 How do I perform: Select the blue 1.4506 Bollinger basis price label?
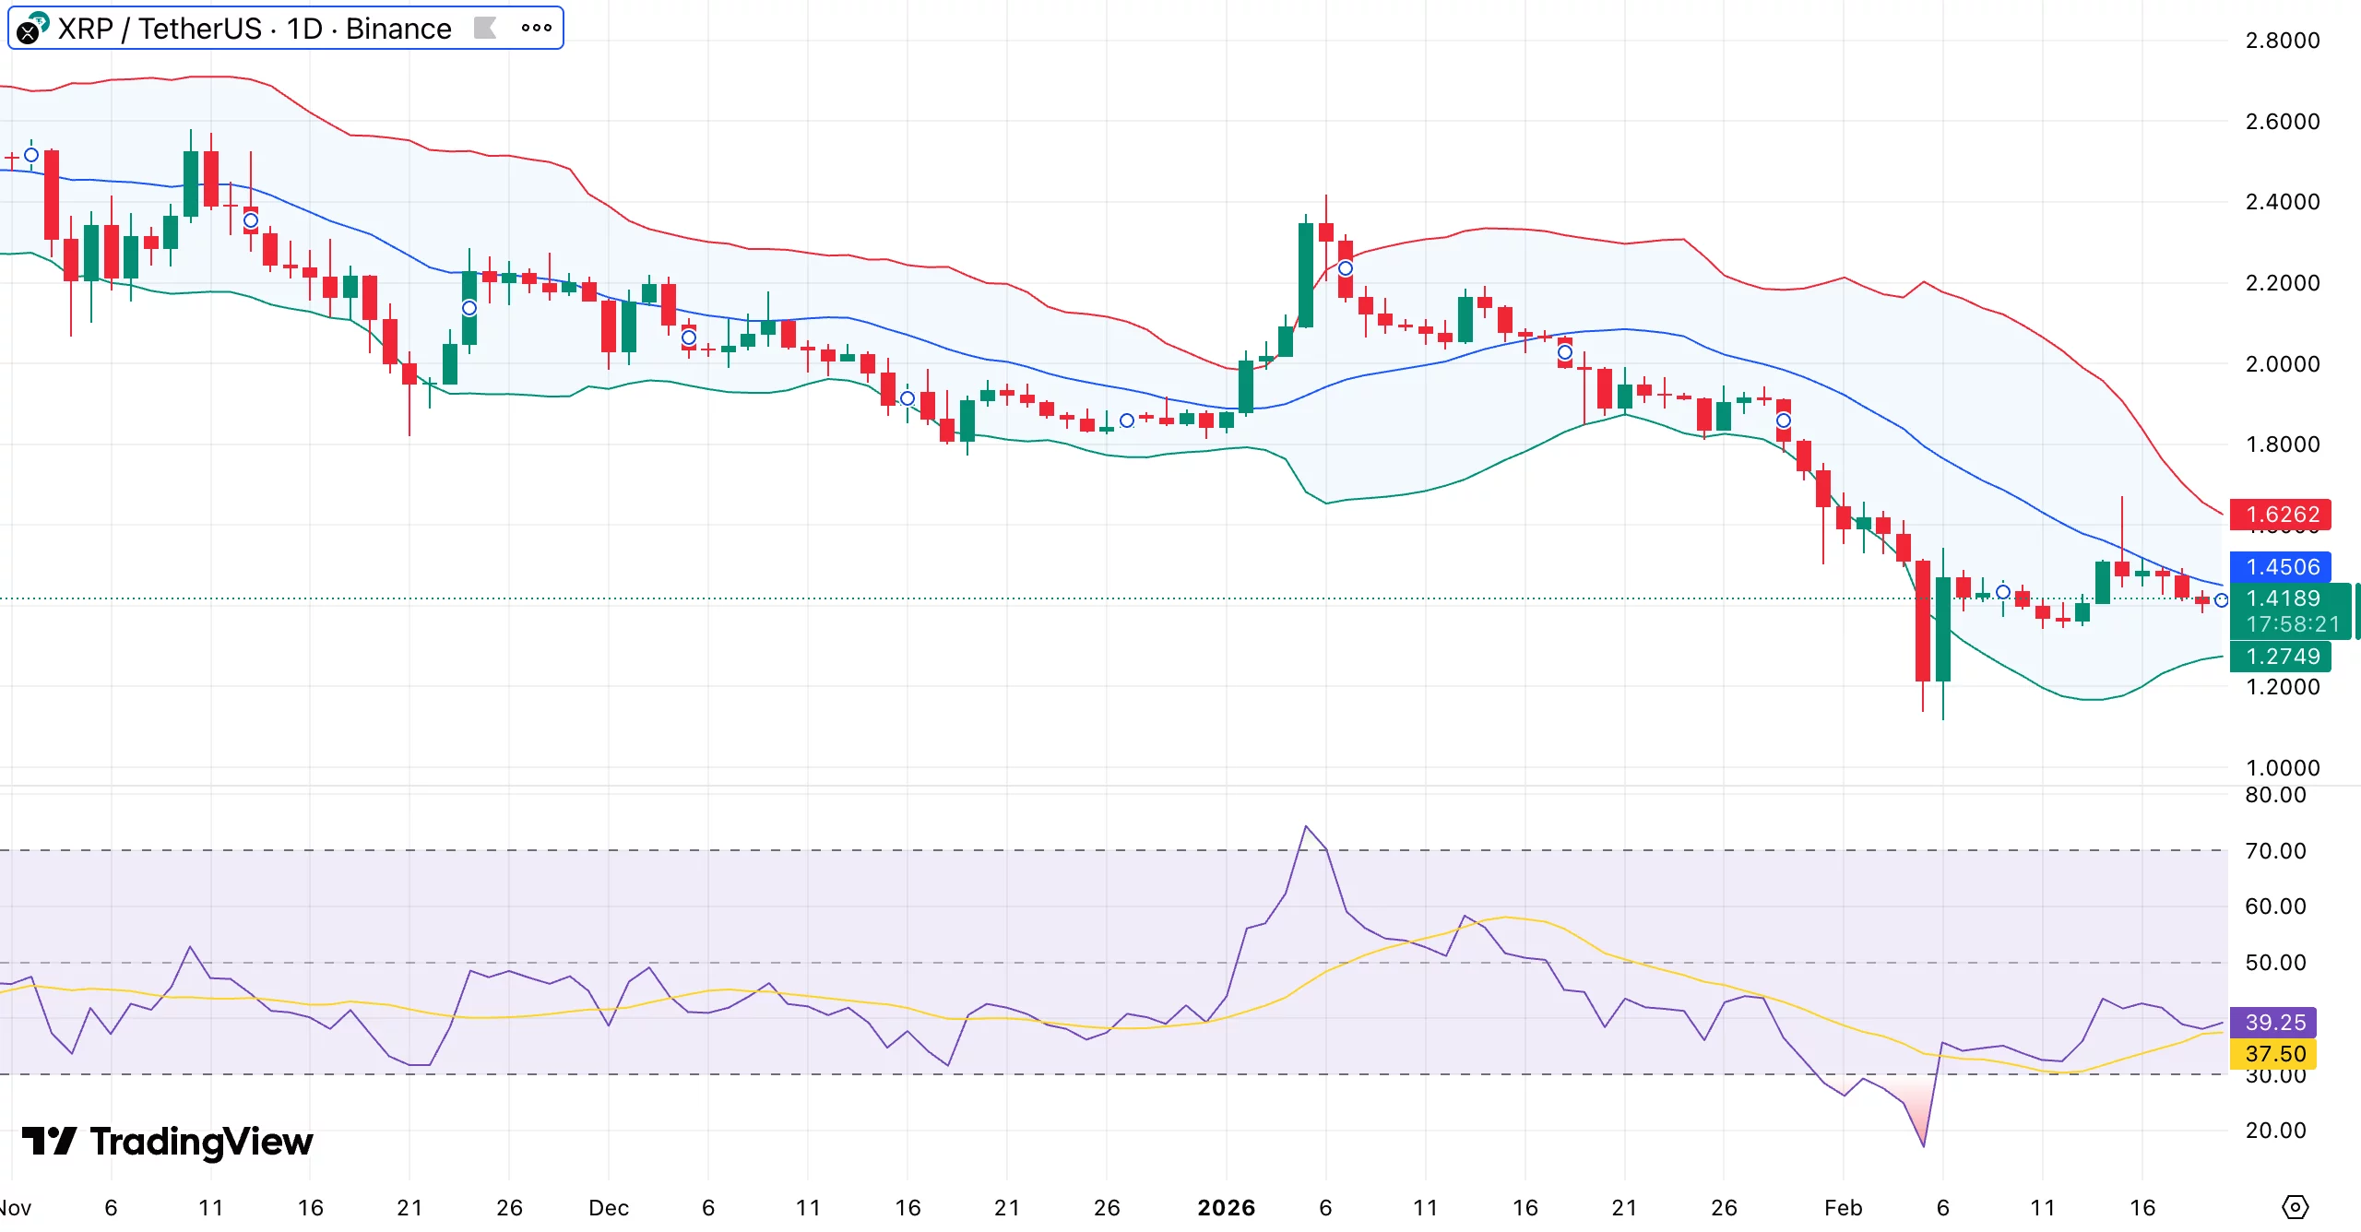tap(2282, 566)
